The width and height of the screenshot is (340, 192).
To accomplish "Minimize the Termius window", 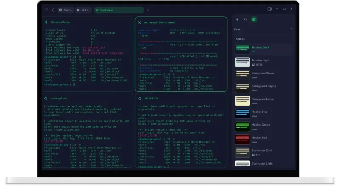I will click(277, 9).
